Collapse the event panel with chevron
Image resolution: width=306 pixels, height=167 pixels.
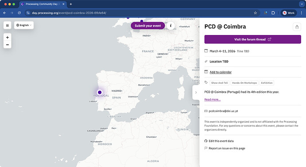196,93
